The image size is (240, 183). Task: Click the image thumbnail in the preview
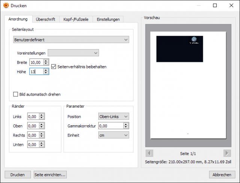click(180, 49)
